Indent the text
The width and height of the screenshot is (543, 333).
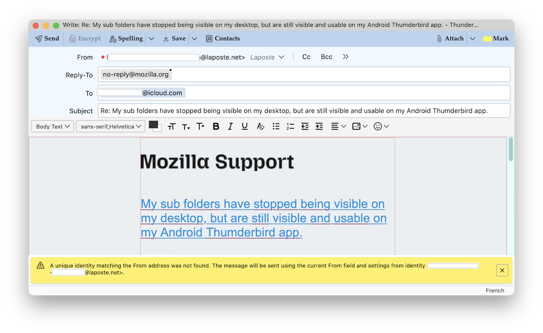[319, 127]
